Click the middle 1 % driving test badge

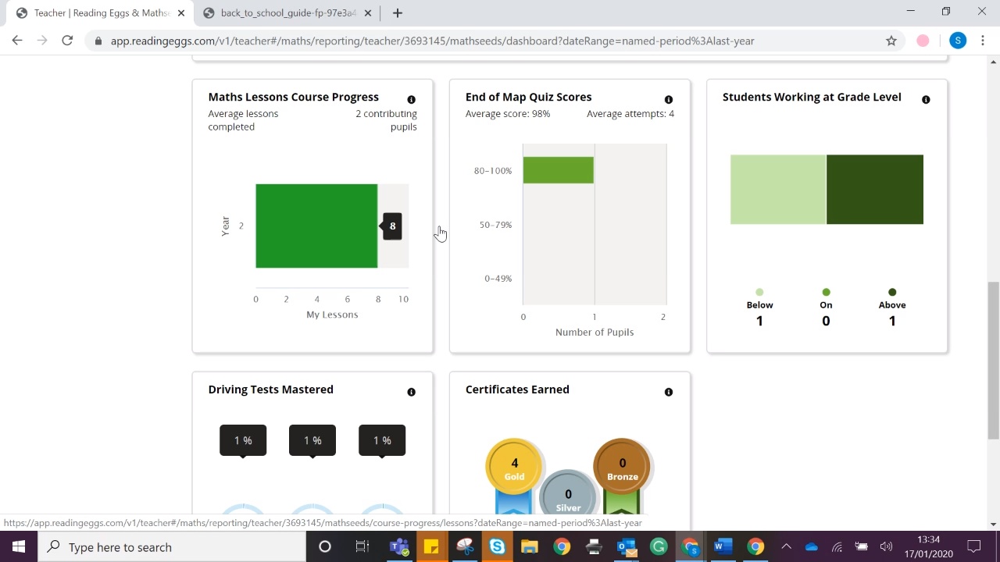tap(312, 440)
